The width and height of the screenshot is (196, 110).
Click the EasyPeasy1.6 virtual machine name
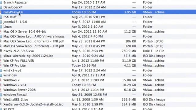pos(13,12)
